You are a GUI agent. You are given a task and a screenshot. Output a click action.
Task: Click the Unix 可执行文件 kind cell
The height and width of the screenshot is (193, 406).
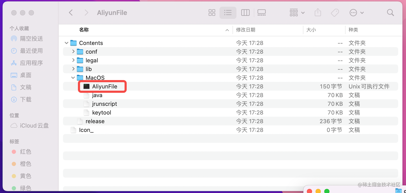coord(369,86)
